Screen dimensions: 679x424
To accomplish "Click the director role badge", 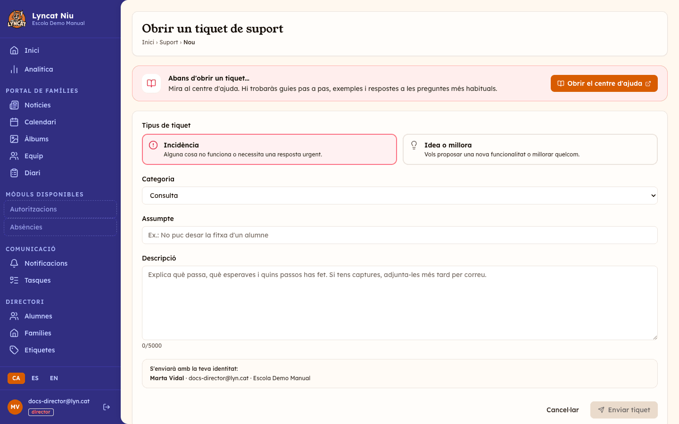I will (x=41, y=412).
